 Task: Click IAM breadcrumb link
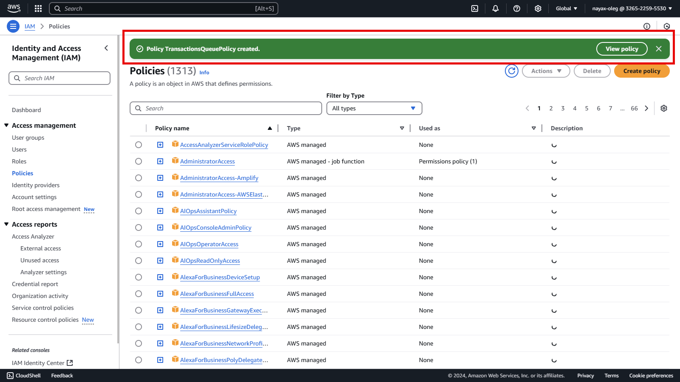pos(30,26)
